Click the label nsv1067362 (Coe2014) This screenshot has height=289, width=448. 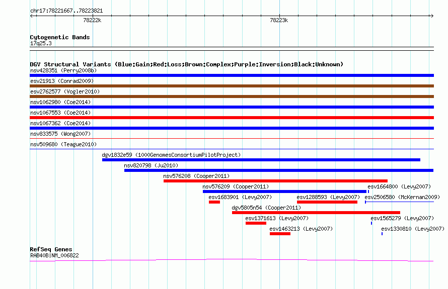(60, 123)
